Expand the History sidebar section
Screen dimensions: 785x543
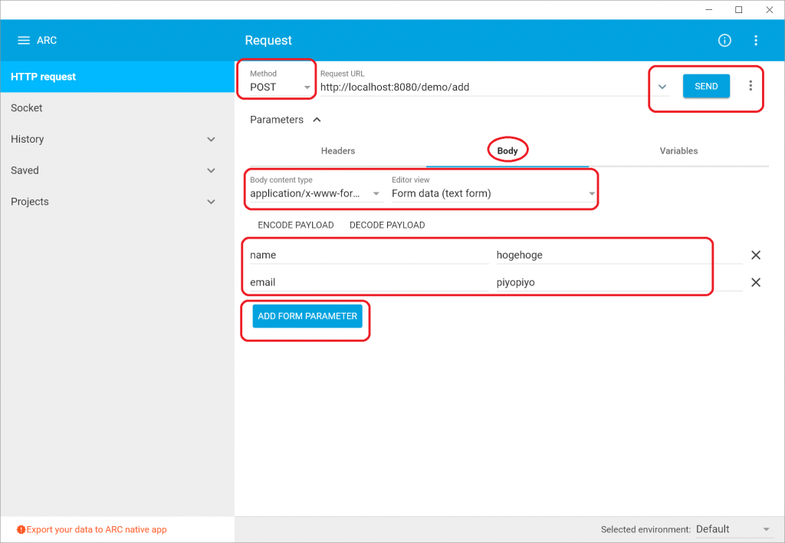click(212, 140)
